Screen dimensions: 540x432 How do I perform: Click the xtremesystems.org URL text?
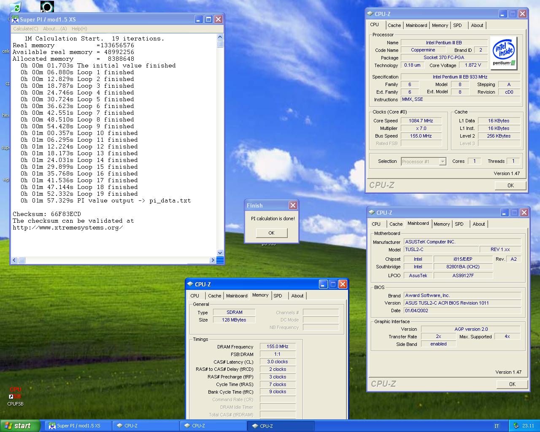(x=68, y=227)
